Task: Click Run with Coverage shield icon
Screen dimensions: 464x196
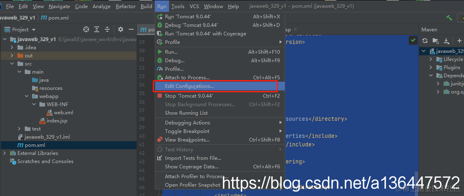Action: [x=160, y=34]
